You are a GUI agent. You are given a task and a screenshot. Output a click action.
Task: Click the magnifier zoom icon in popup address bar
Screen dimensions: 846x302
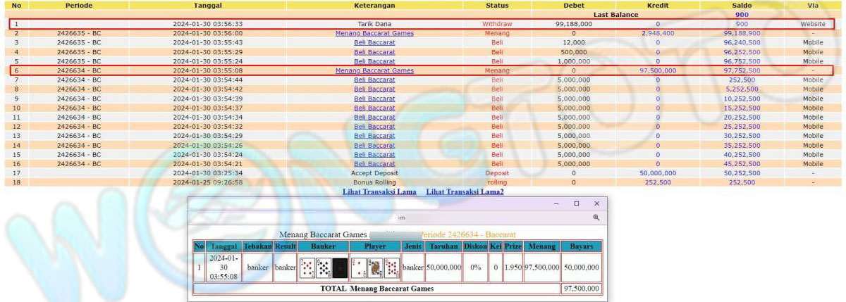(x=596, y=218)
